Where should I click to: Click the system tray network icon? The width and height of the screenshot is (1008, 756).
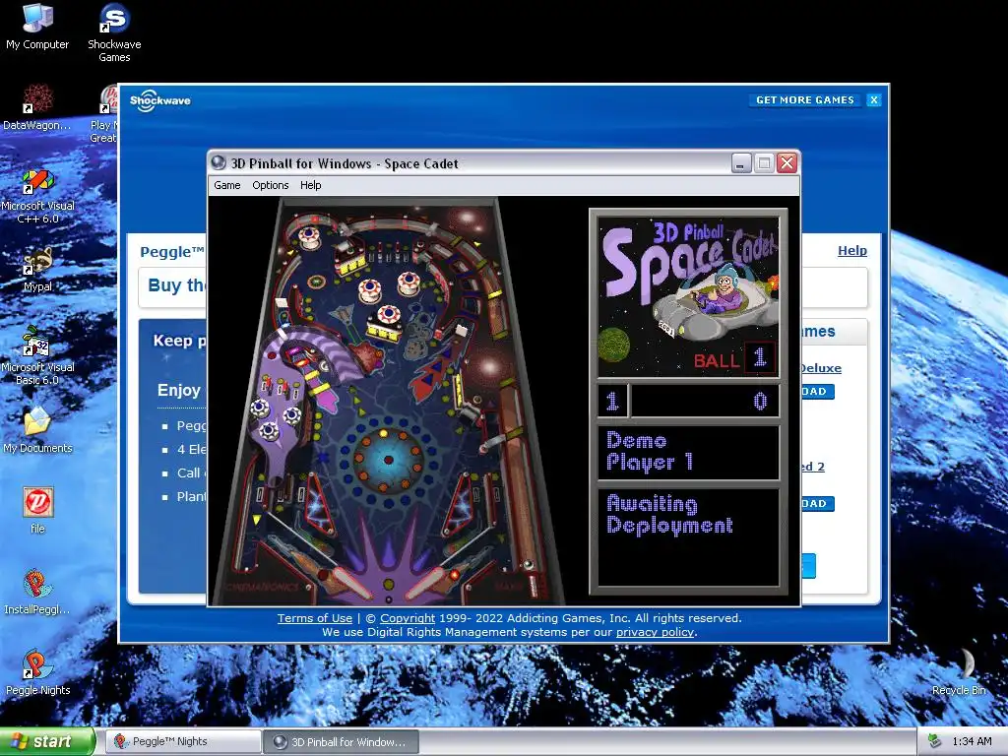[934, 741]
